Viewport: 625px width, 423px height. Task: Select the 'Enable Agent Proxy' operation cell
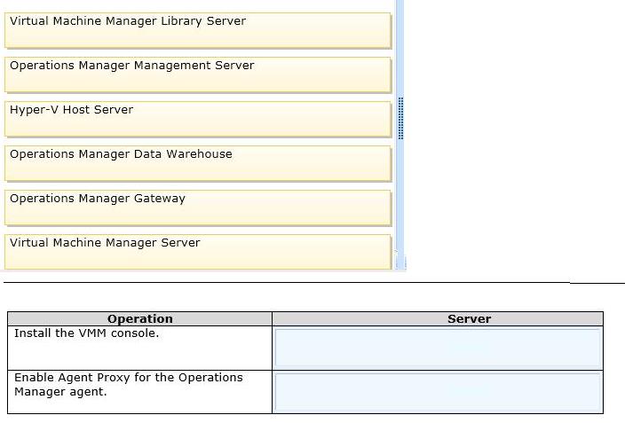[x=140, y=392]
